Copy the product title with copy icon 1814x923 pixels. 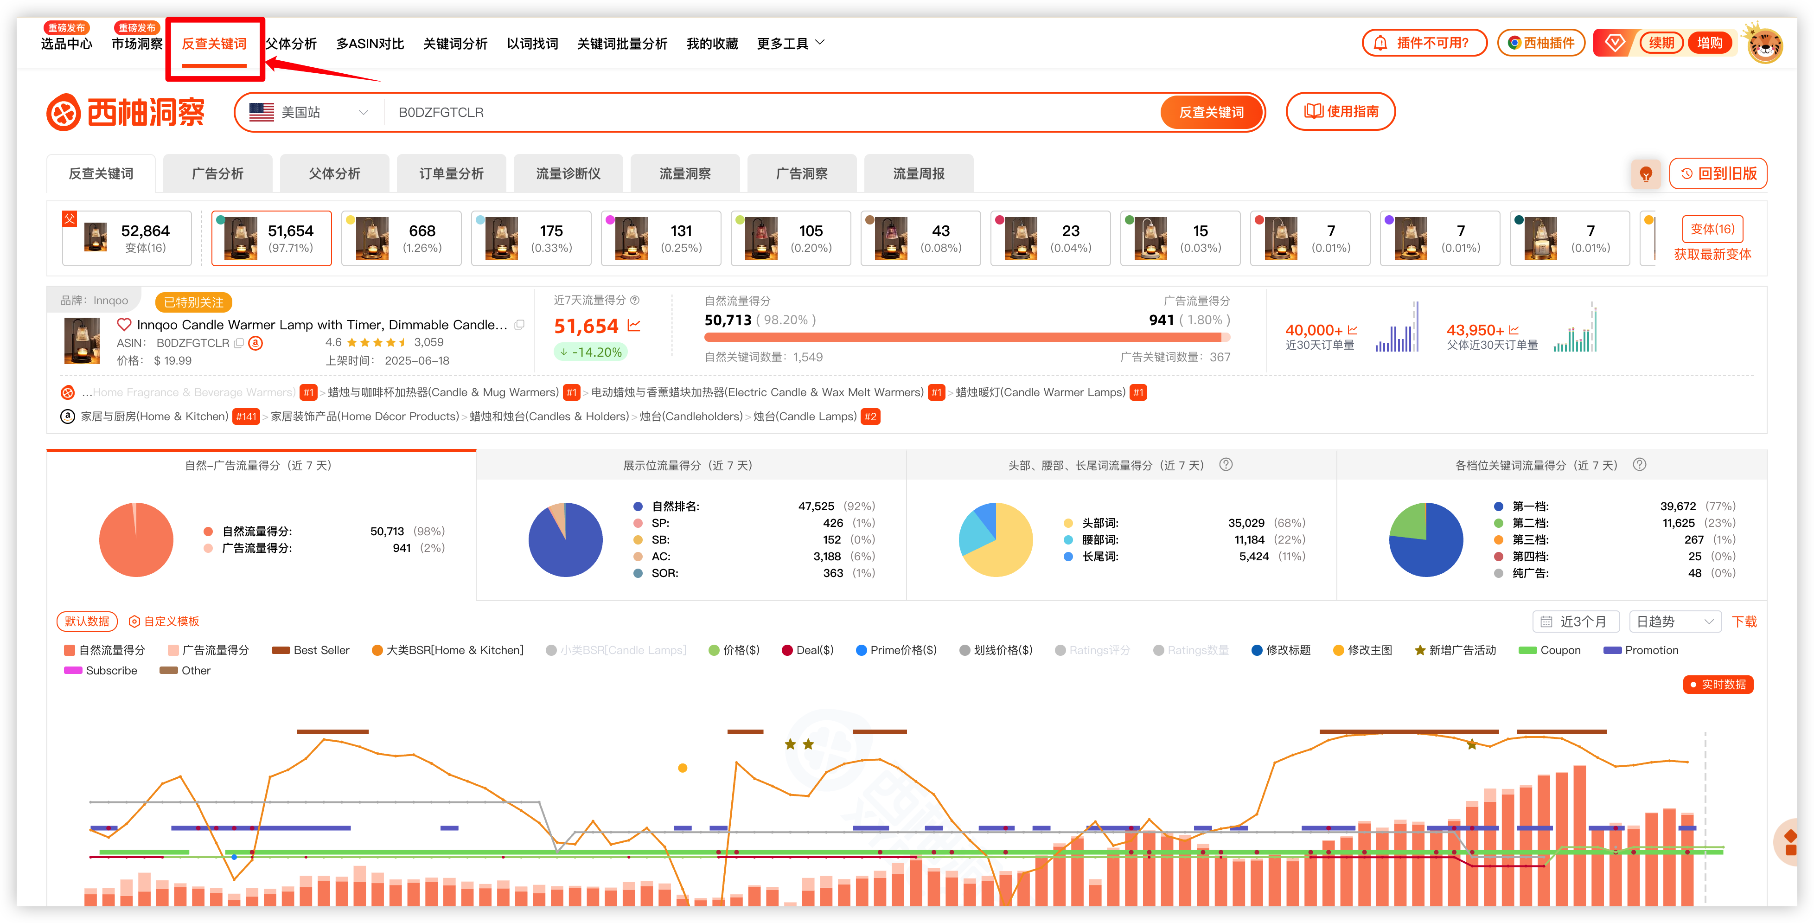point(520,325)
